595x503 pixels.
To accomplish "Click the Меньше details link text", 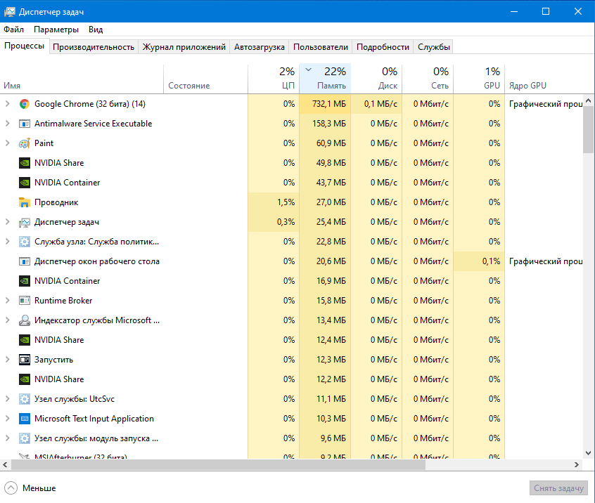I will tap(39, 488).
